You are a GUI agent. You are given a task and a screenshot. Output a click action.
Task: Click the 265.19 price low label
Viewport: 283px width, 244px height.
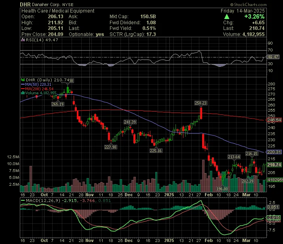click(x=57, y=104)
